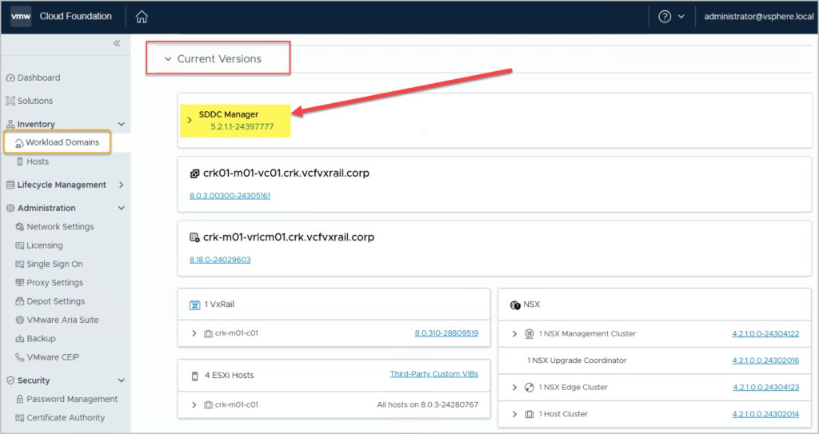Expand the Lifecycle Management section chevron

[122, 185]
